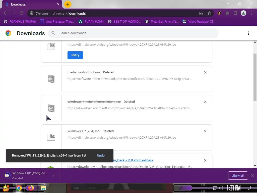
Task: Open File Explorer from the taskbar
Action: (x=43, y=188)
